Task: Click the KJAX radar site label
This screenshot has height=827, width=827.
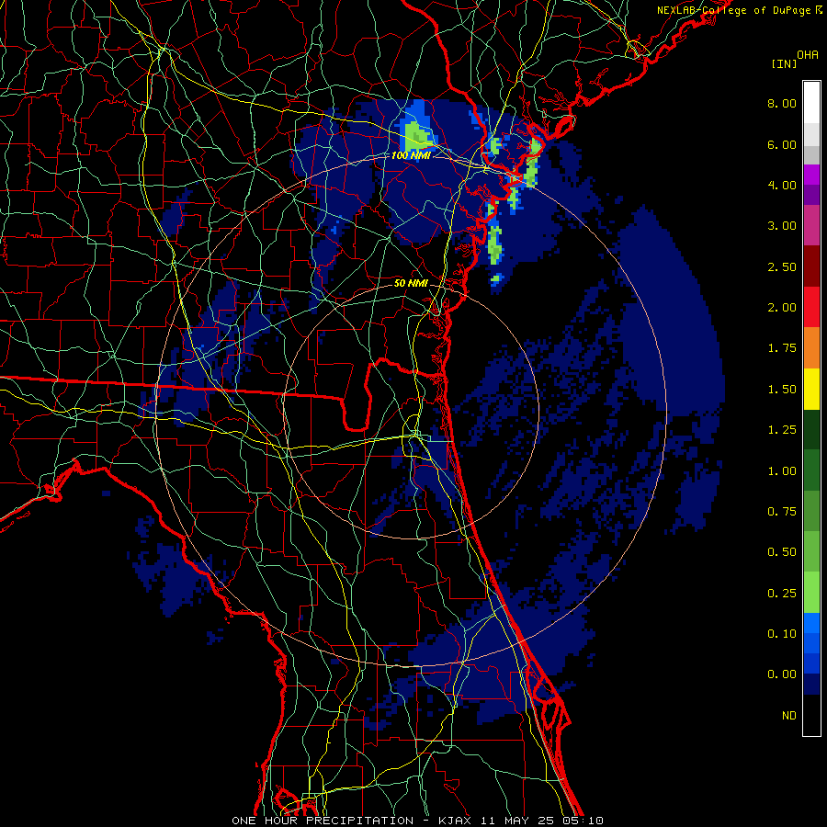Action: coord(456,821)
